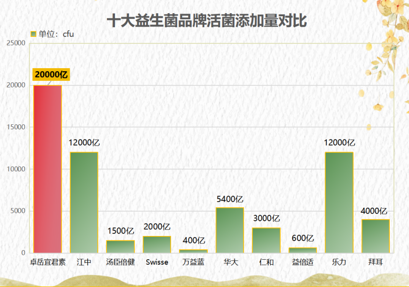The image size is (409, 287).
Task: Click the 25000 y-axis tick label
Action: point(16,43)
